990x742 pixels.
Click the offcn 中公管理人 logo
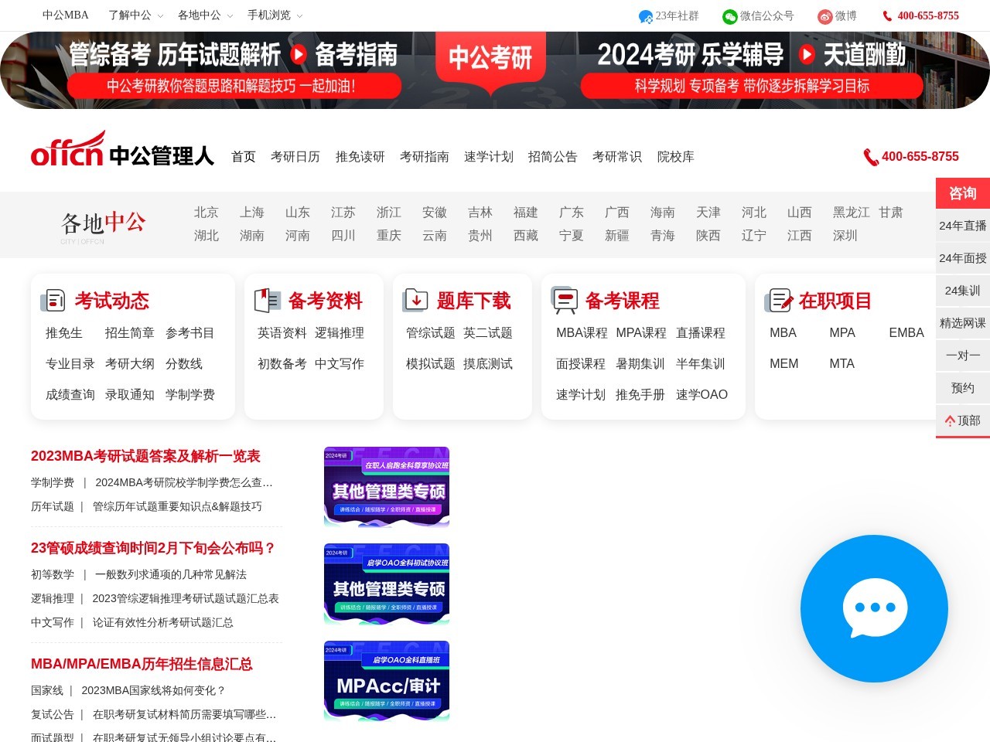122,150
